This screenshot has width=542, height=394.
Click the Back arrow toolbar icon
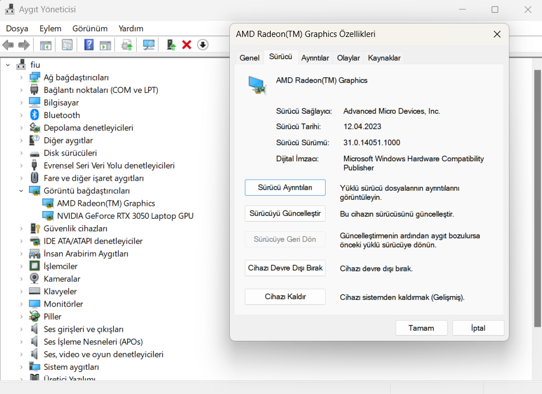[8, 45]
